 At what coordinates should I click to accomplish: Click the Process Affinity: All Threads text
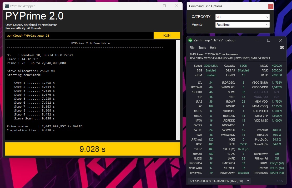click(23, 28)
